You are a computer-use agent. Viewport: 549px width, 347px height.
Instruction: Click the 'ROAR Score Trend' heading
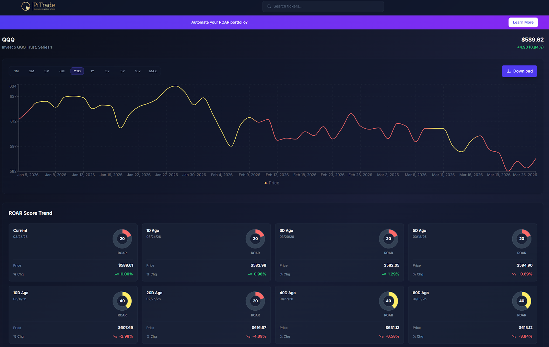click(31, 213)
